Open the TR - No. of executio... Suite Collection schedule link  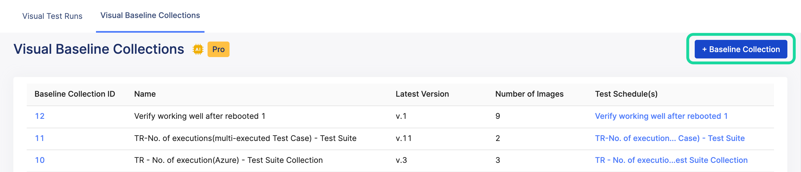pyautogui.click(x=671, y=160)
